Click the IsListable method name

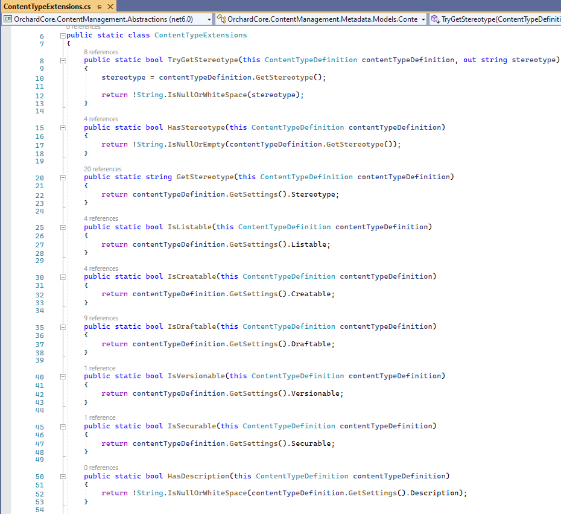(x=189, y=227)
